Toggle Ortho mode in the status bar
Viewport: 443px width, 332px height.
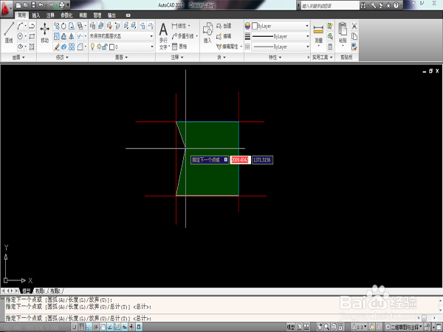coord(89,327)
